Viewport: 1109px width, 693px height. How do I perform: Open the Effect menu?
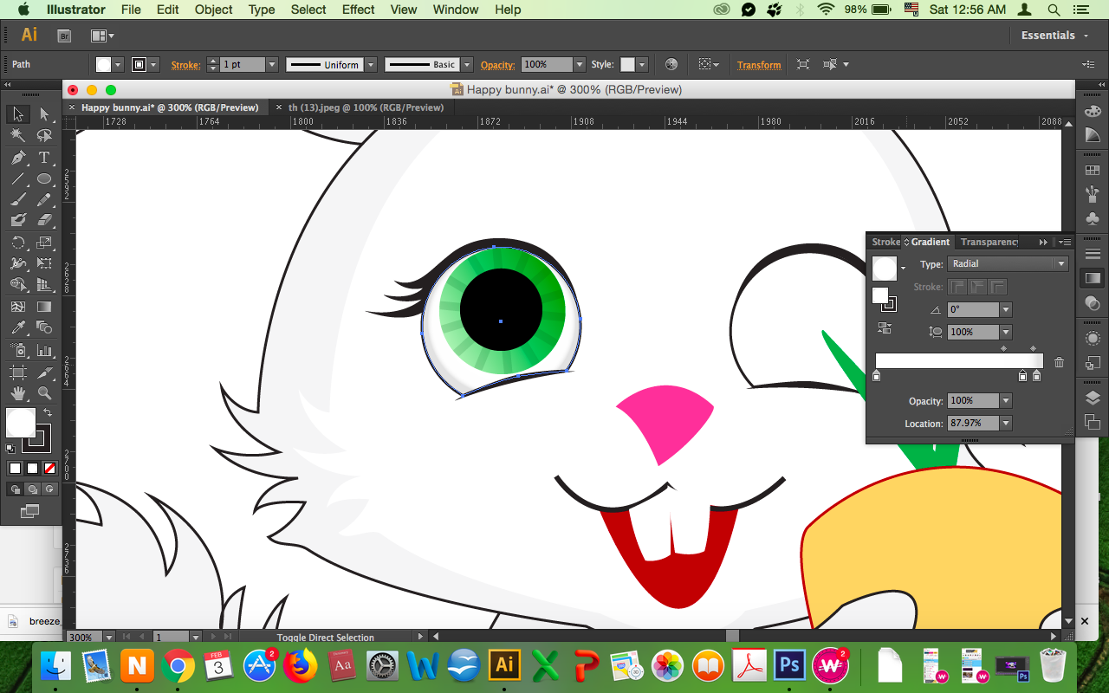pos(359,10)
